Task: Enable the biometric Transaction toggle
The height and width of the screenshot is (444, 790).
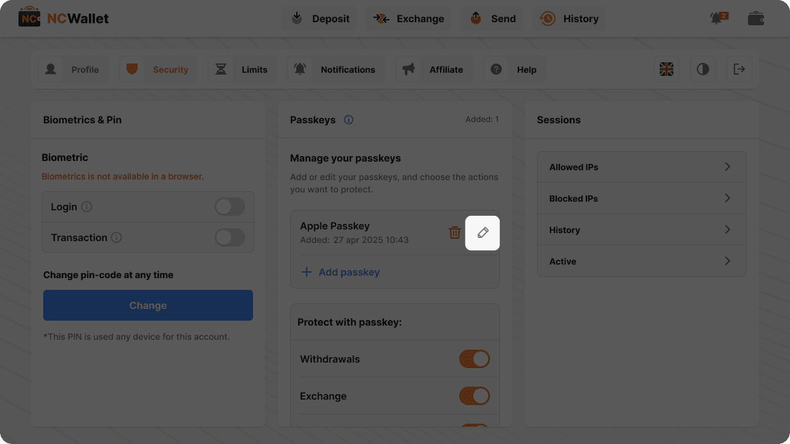Action: click(x=230, y=237)
